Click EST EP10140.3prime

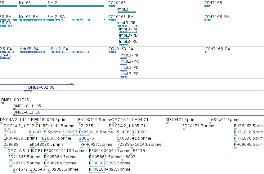pos(146,145)
